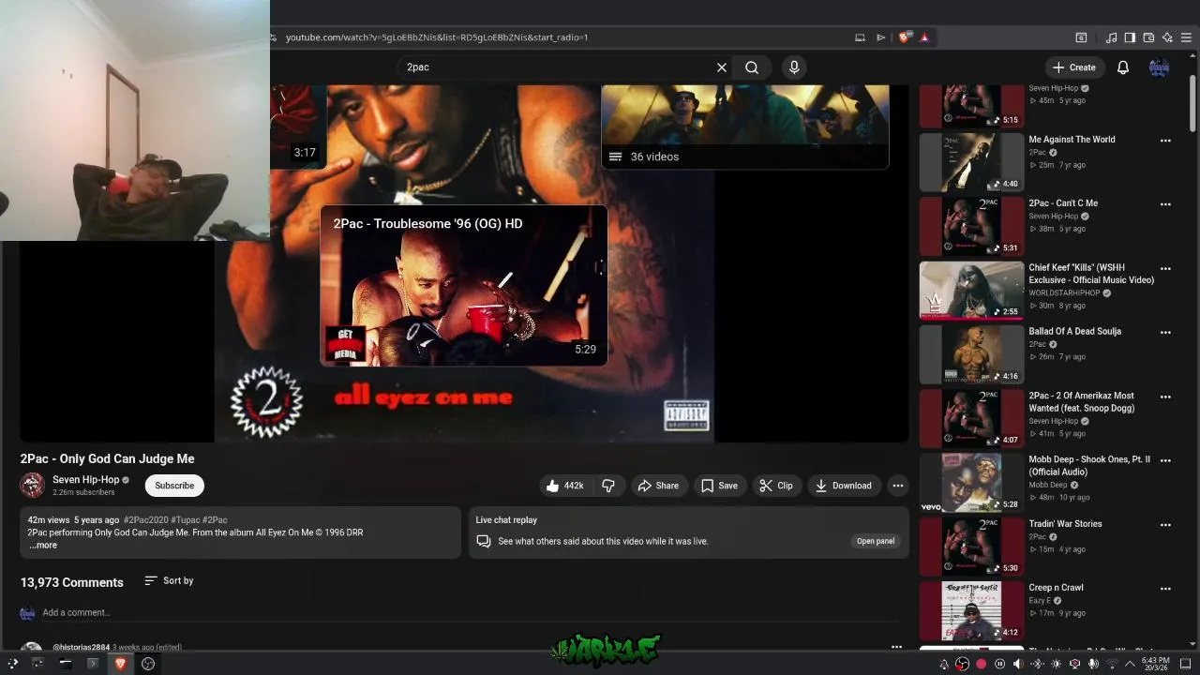This screenshot has height=675, width=1200.
Task: Open options menu for Creep n Crawl
Action: click(x=1165, y=589)
